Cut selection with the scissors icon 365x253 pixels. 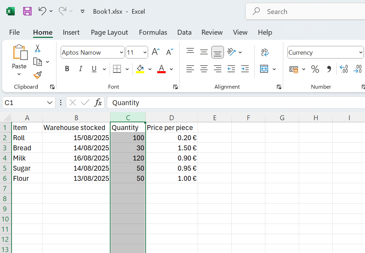(38, 48)
